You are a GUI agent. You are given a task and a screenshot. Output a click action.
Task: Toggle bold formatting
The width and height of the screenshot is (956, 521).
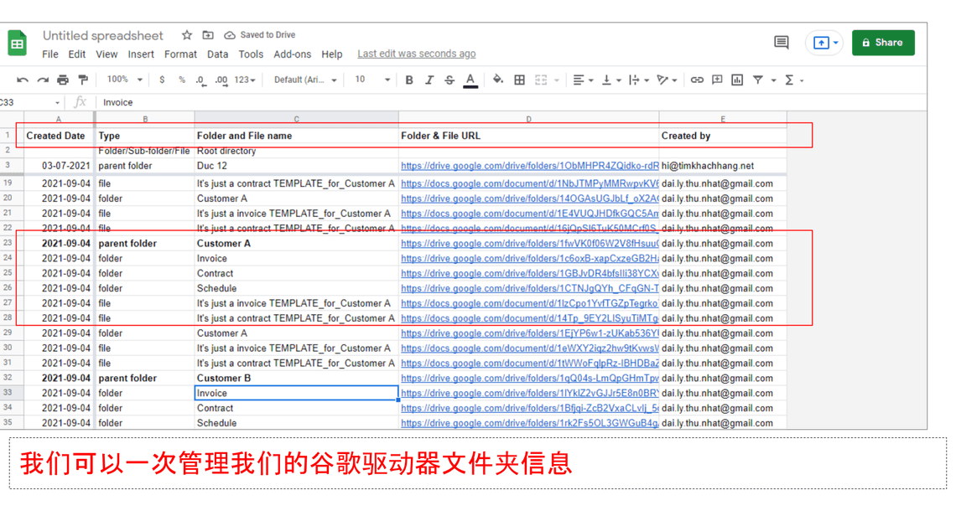point(409,80)
